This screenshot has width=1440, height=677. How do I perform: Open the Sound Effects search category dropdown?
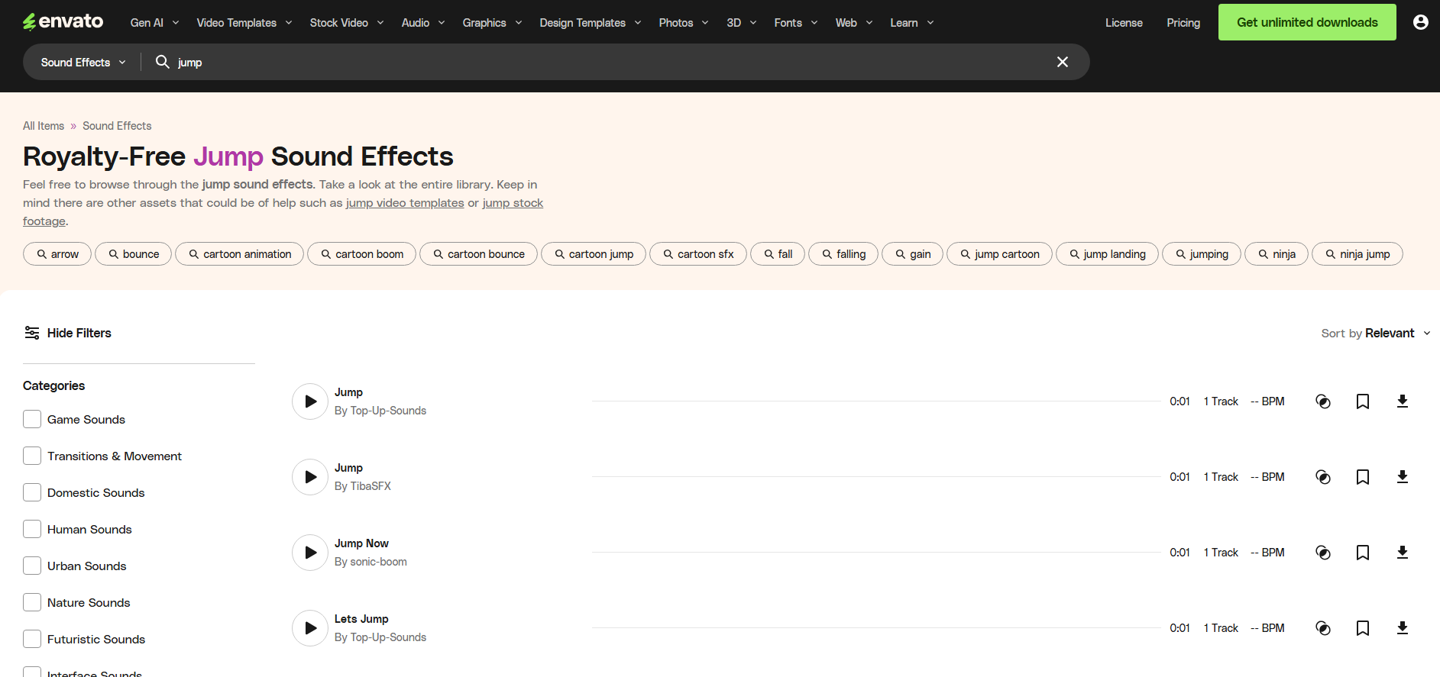point(83,63)
